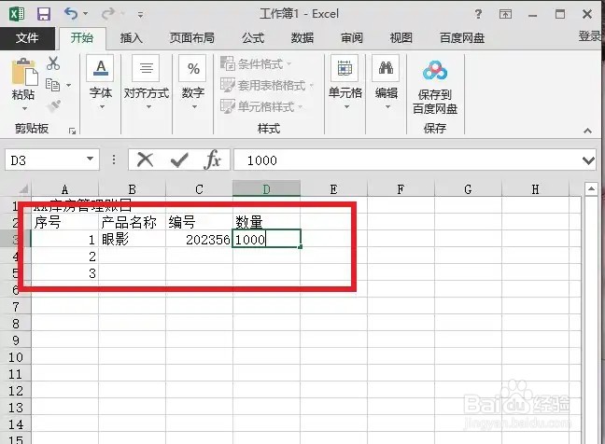Click the fx Insert Function icon
Screen dimensions: 605x444
213,160
